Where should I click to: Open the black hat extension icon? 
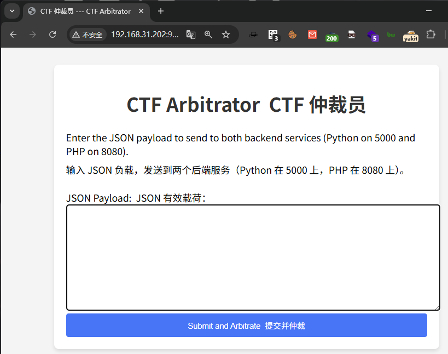pos(253,35)
